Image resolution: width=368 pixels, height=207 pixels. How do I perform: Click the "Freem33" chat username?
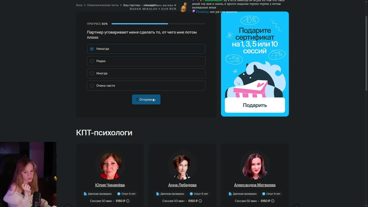point(202,12)
